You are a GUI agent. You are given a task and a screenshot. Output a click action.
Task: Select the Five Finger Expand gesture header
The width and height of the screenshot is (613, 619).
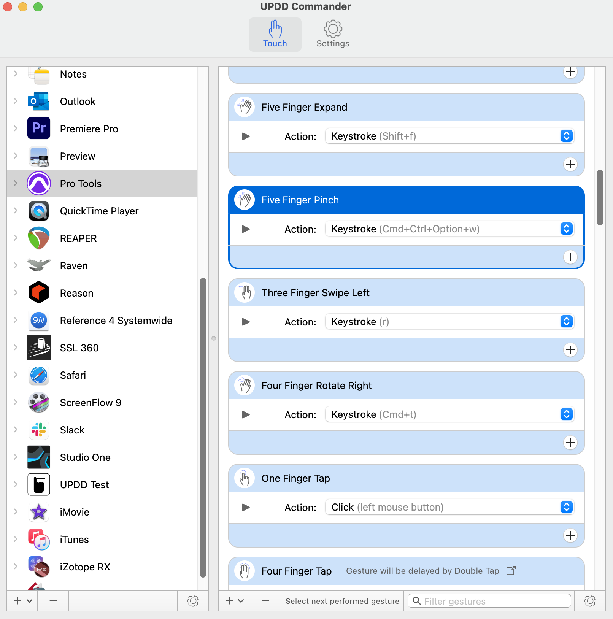click(406, 107)
